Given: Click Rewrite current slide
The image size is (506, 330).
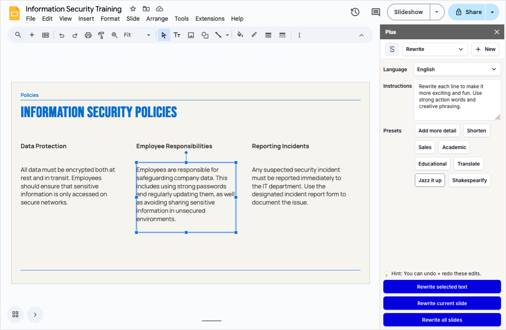Looking at the screenshot, I should click(x=442, y=303).
